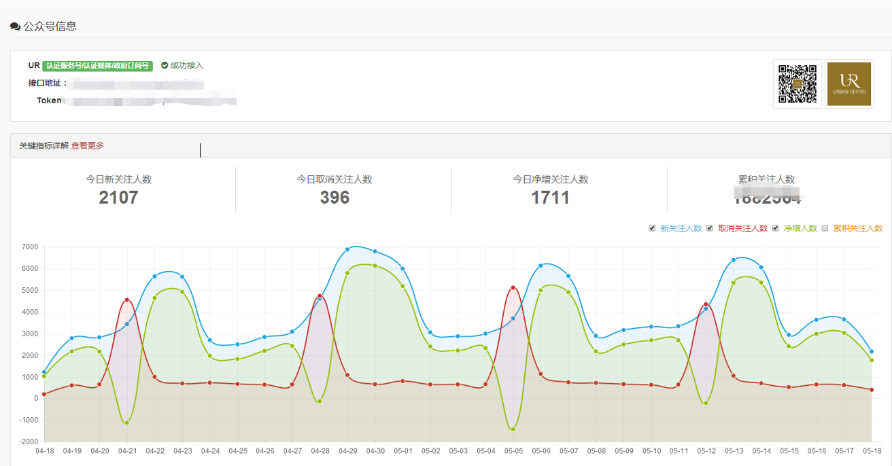This screenshot has width=892, height=466.
Task: Select the red peak point on 05-05
Action: (513, 288)
